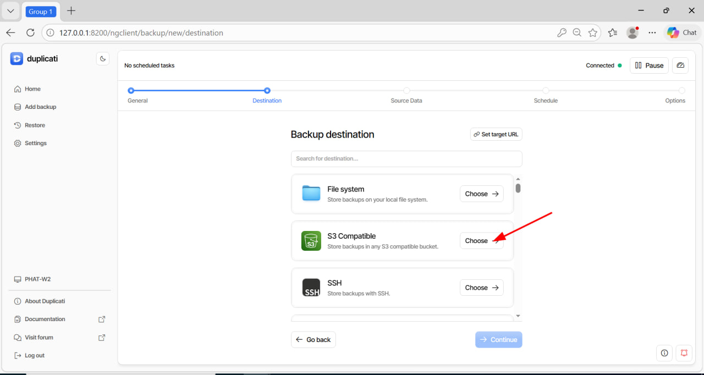704x375 pixels.
Task: Jump to the General wizard step
Action: (131, 91)
